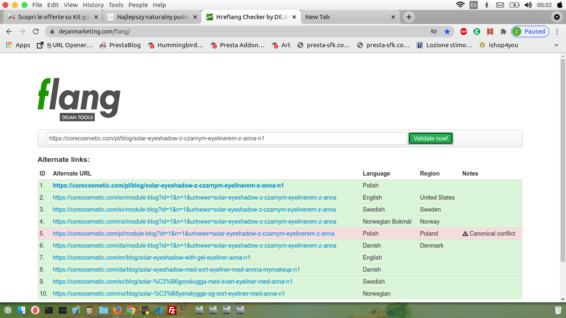Open the Terminal from the dock

(x=48, y=310)
